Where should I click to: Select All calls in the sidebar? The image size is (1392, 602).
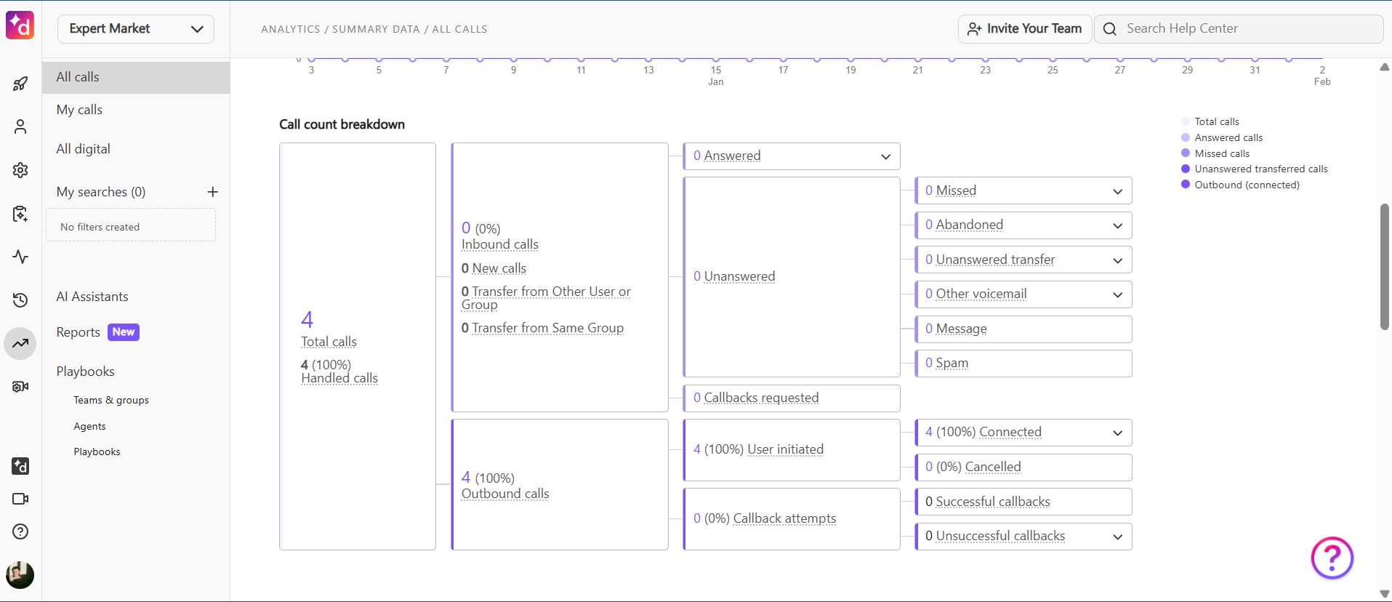(136, 77)
